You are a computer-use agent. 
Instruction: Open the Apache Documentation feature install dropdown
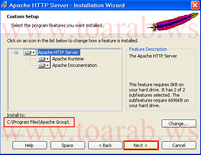pyautogui.click(x=44, y=65)
